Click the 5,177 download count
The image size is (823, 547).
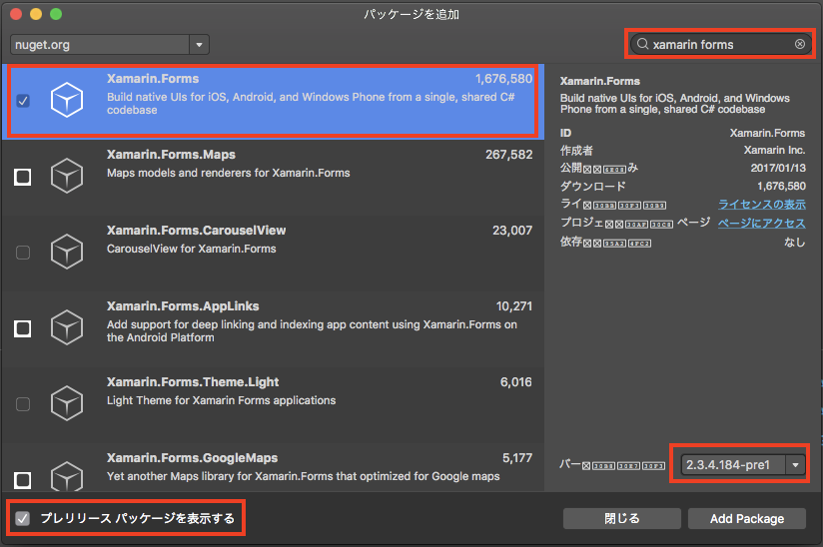pos(517,458)
